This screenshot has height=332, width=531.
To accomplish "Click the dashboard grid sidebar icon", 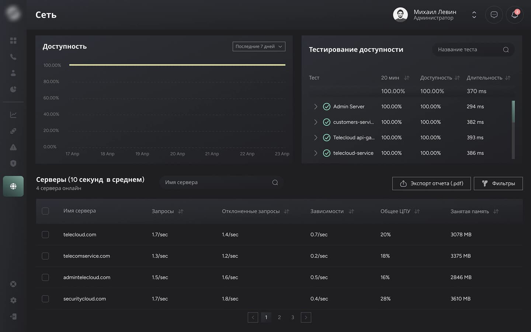I will point(13,41).
